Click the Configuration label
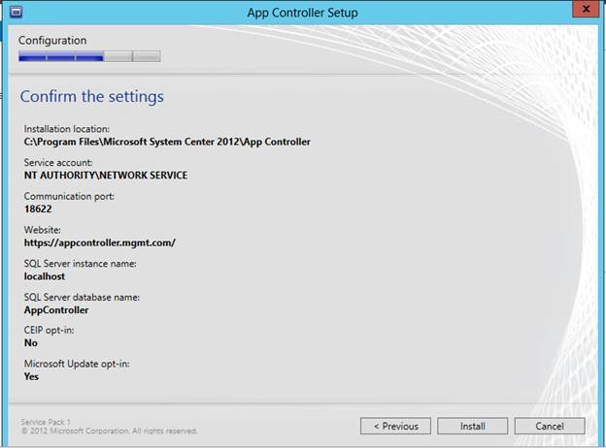The width and height of the screenshot is (606, 448). point(52,41)
